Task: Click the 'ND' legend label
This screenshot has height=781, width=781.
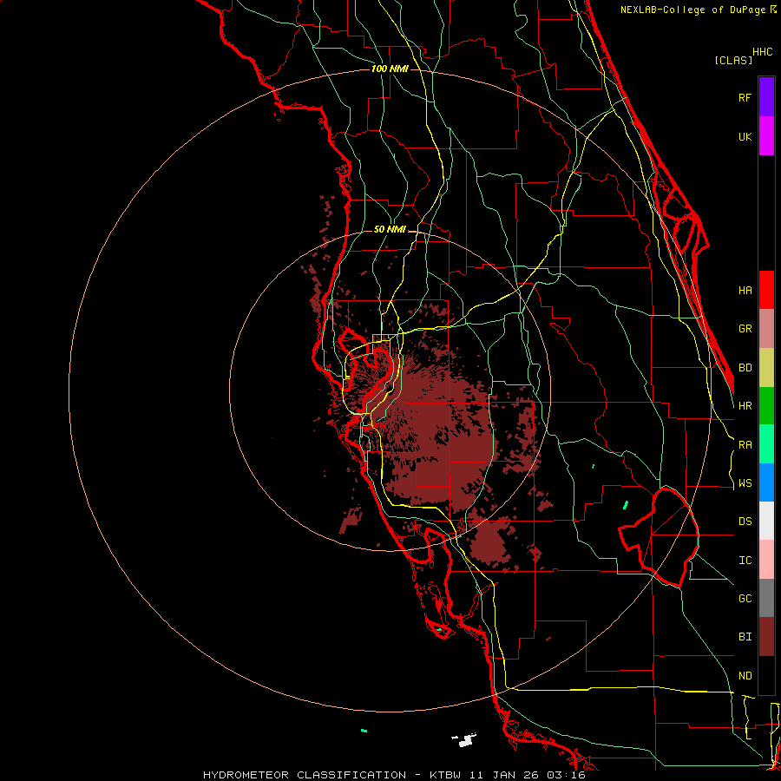Action: tap(745, 675)
